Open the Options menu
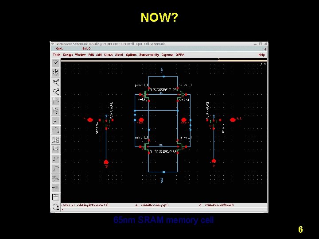This screenshot has width=319, height=239. tap(131, 55)
